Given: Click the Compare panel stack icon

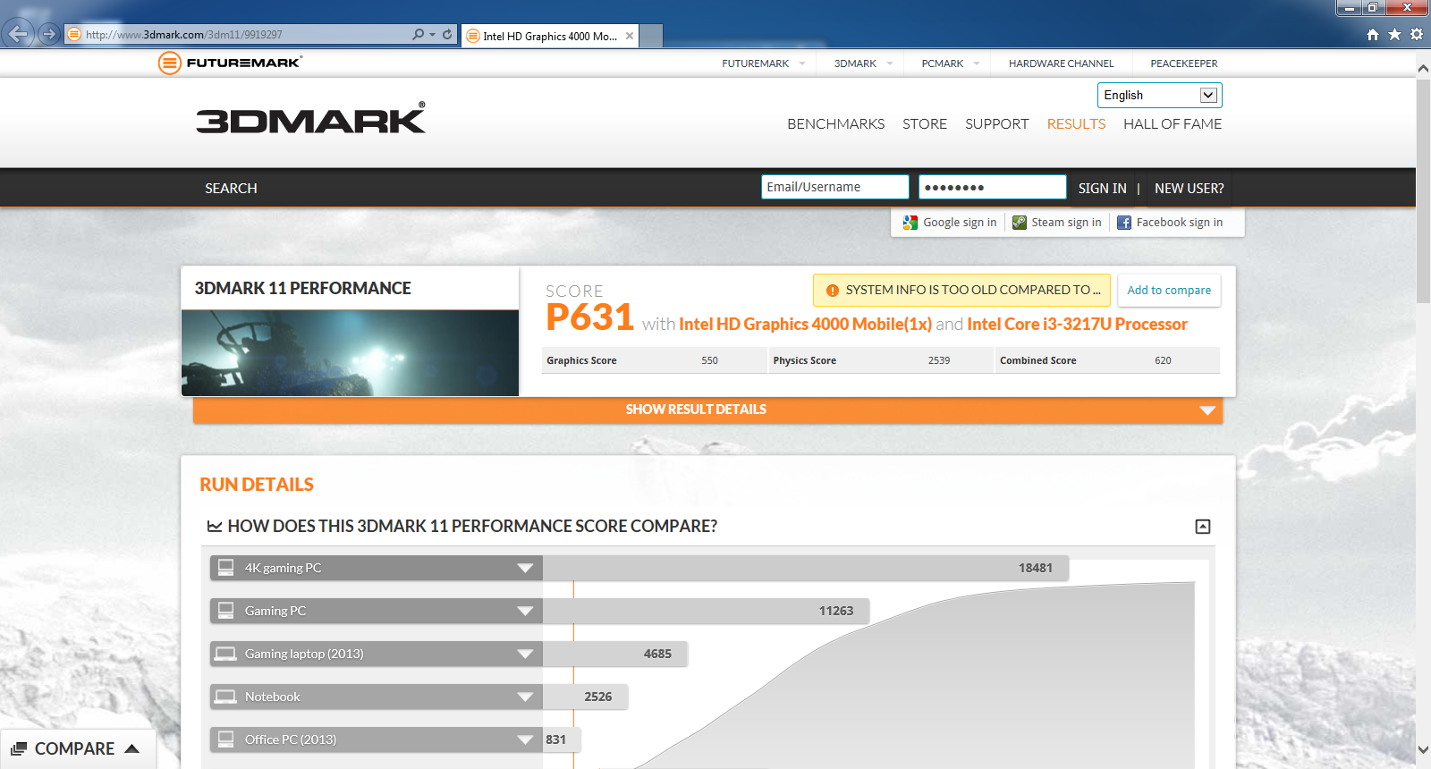Looking at the screenshot, I should point(19,748).
